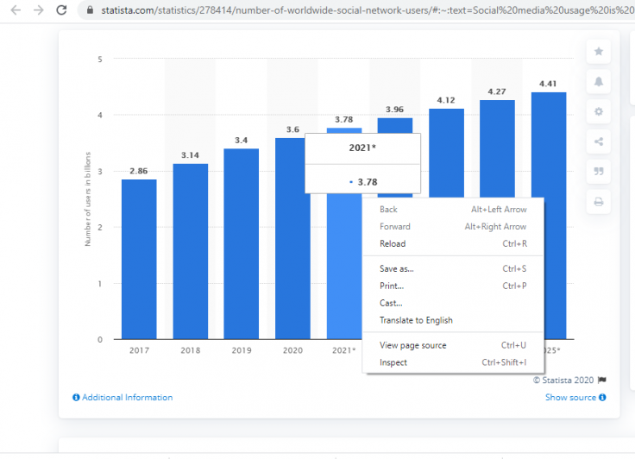Viewport: 635px width, 459px height.
Task: Click the quotation marks citation icon
Action: (x=599, y=172)
